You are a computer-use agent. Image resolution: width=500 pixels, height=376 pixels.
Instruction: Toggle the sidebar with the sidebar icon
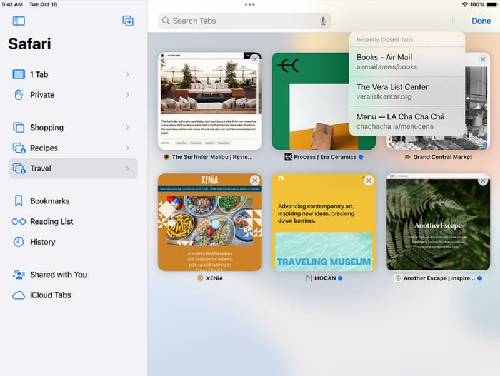[19, 21]
